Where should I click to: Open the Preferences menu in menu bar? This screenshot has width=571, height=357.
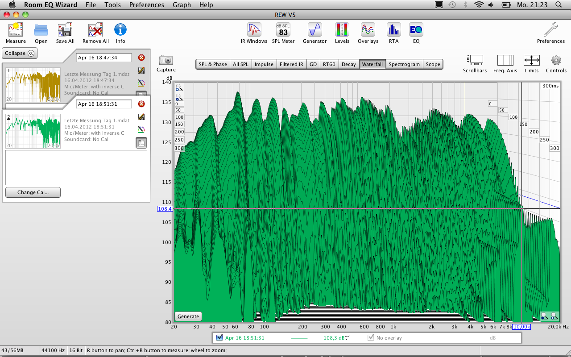(147, 5)
